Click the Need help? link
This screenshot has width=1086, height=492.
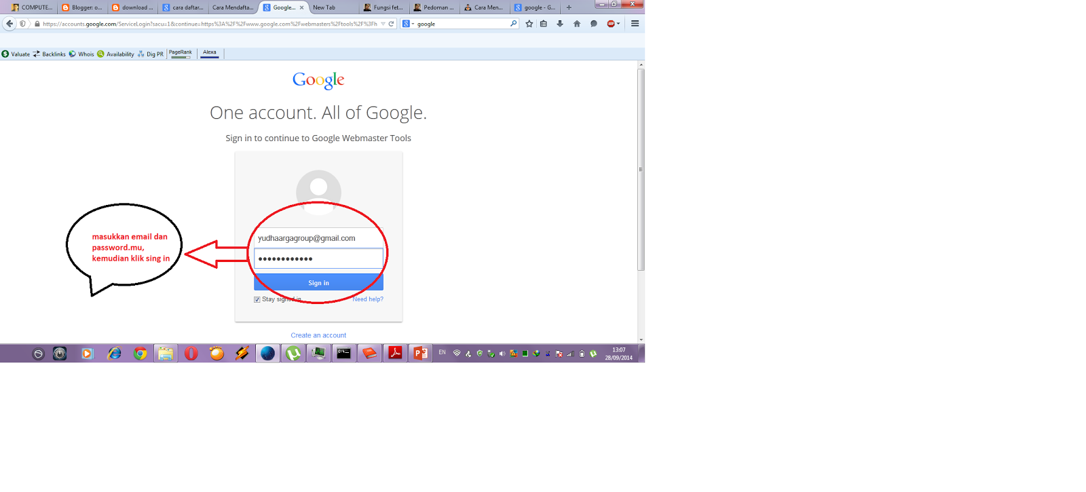pyautogui.click(x=368, y=299)
